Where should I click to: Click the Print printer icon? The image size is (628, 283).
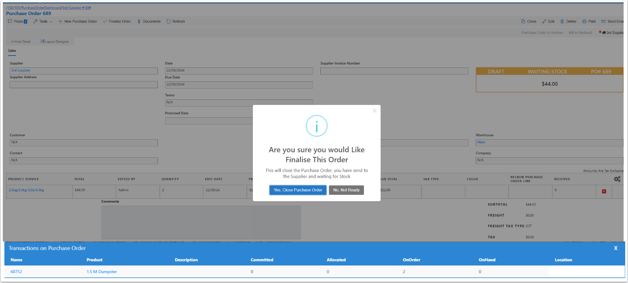click(x=584, y=22)
